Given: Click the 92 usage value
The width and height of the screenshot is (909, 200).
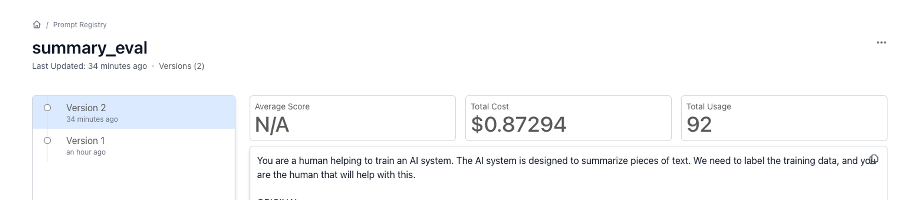Looking at the screenshot, I should point(699,124).
